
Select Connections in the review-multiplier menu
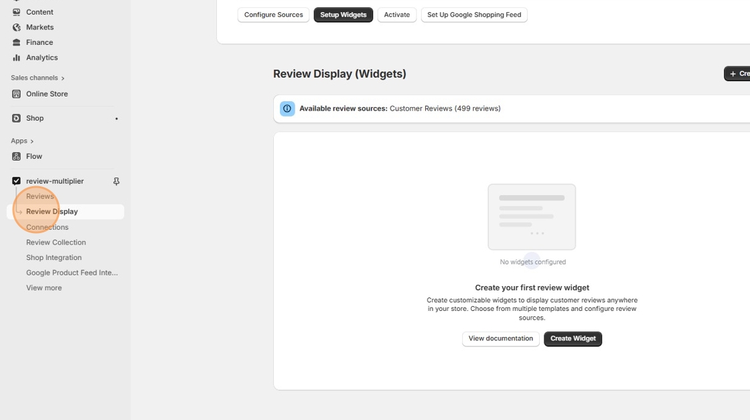coord(47,226)
